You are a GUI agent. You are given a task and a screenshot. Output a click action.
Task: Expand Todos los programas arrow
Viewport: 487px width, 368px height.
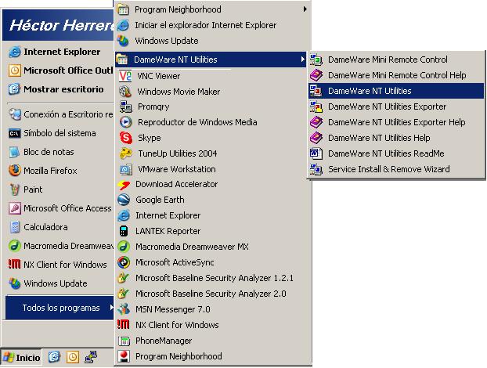click(111, 308)
